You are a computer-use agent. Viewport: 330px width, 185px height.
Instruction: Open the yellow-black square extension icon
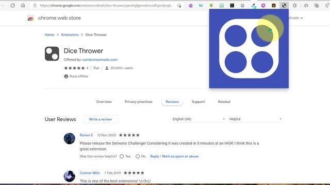(274, 6)
